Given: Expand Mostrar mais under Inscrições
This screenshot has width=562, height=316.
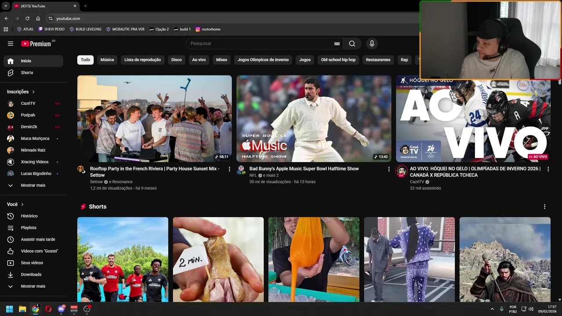Looking at the screenshot, I should (x=33, y=185).
